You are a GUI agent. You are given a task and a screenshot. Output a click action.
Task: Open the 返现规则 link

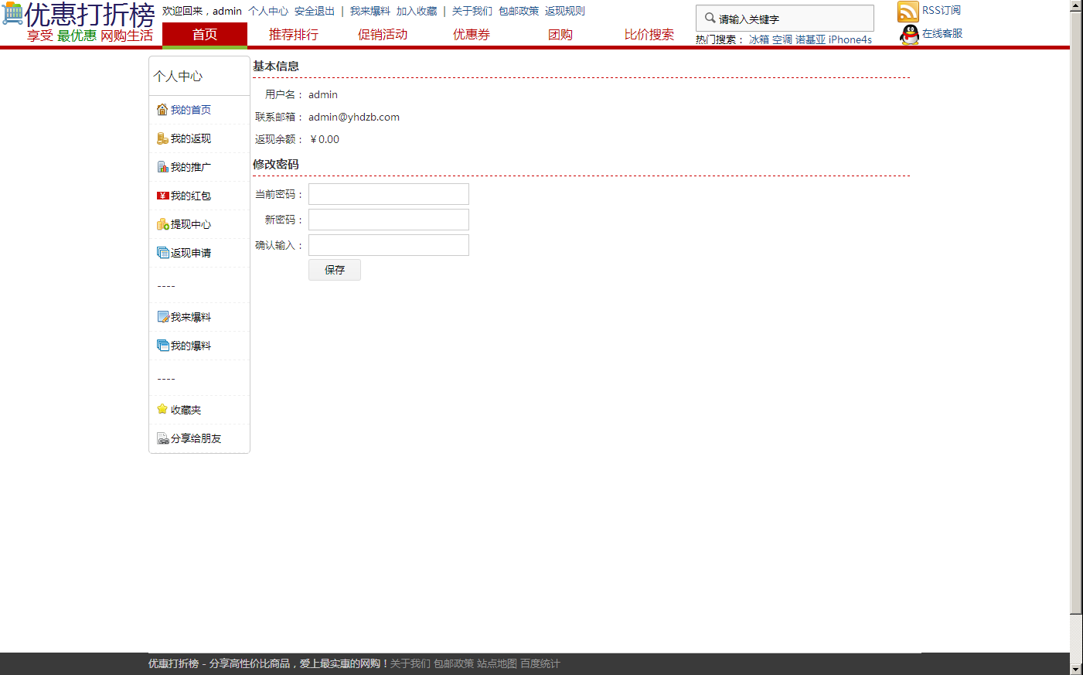click(565, 11)
